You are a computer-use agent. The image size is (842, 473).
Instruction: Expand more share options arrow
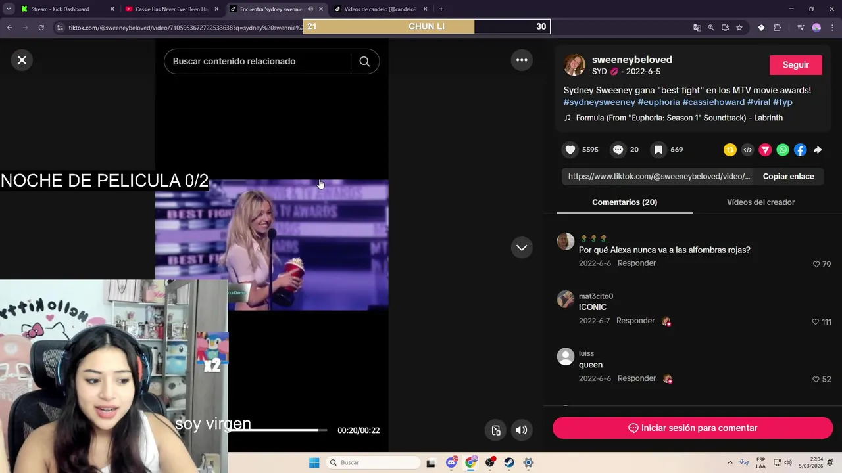[818, 150]
